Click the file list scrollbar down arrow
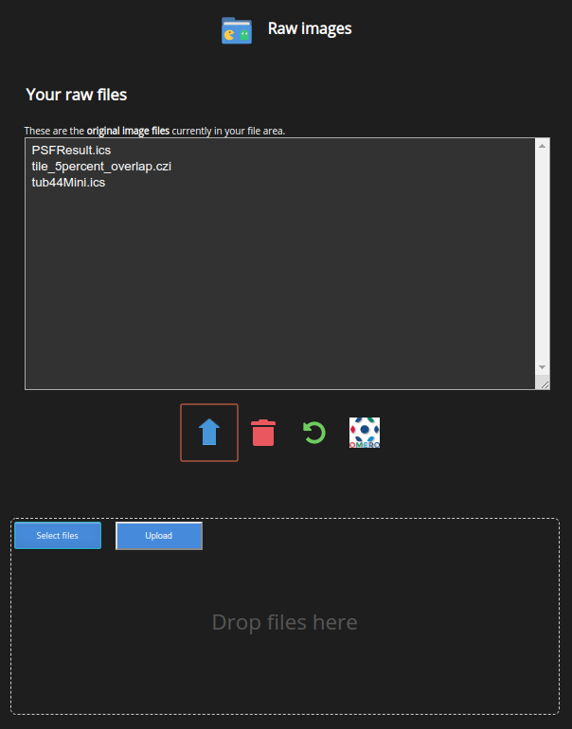The image size is (572, 729). pos(543,367)
